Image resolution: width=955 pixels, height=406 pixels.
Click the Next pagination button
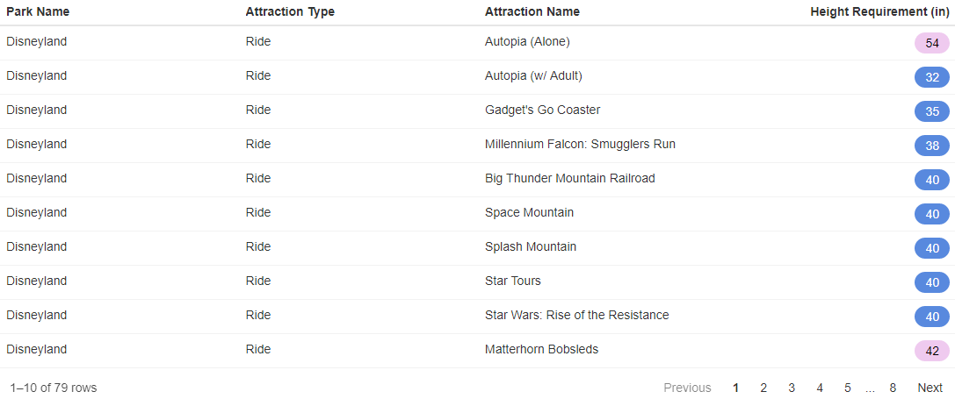pos(930,388)
